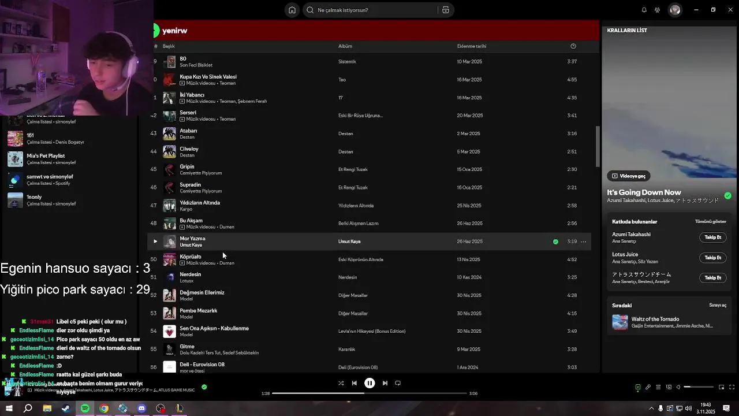Toggle repeat in the player bar

pos(398,383)
